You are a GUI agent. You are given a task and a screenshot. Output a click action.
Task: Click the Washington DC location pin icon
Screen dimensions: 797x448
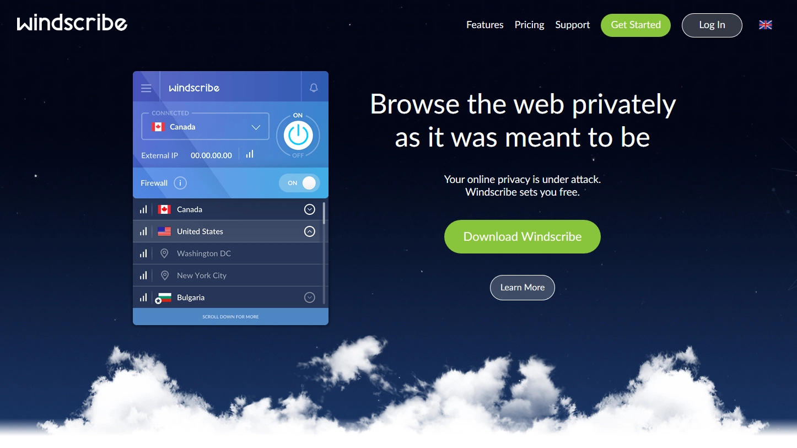pos(164,253)
